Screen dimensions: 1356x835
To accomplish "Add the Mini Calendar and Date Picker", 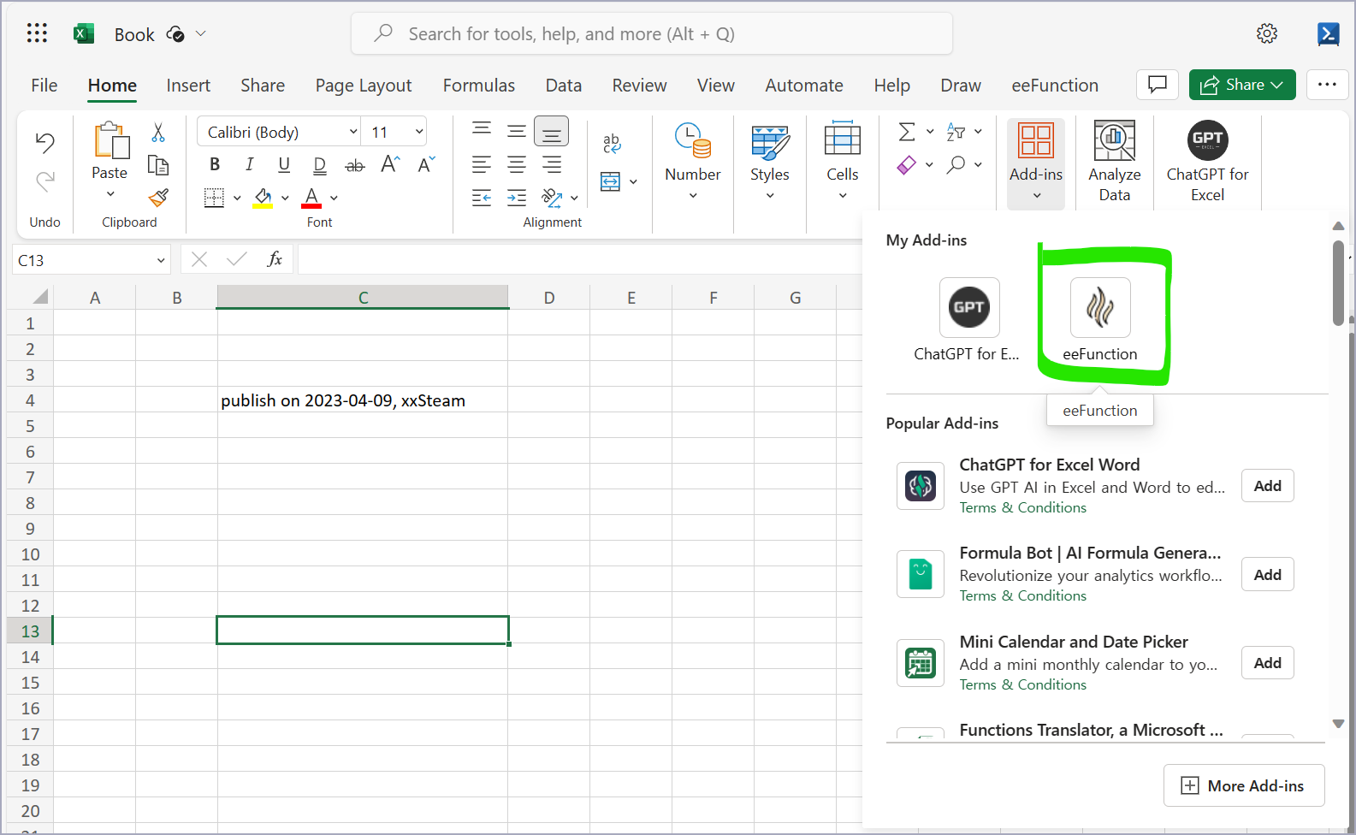I will point(1268,663).
